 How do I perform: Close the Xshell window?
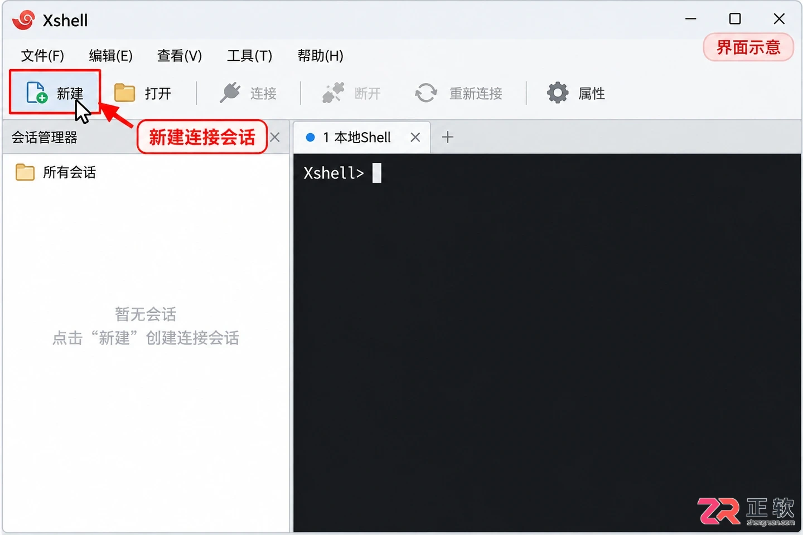click(779, 19)
